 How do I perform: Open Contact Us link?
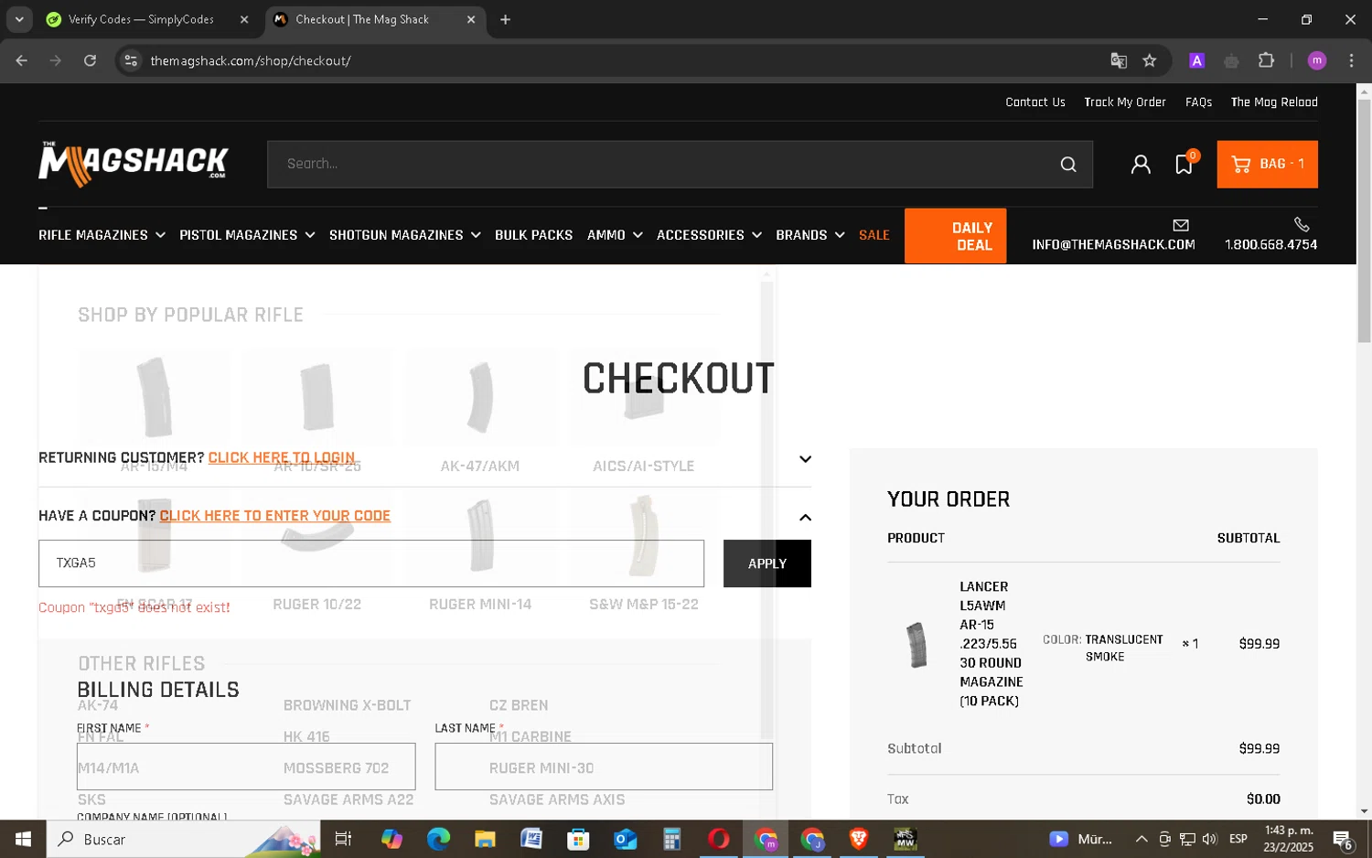coord(1034,102)
